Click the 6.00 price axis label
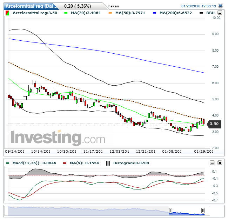This screenshot has width=228, height=220. pos(215,83)
